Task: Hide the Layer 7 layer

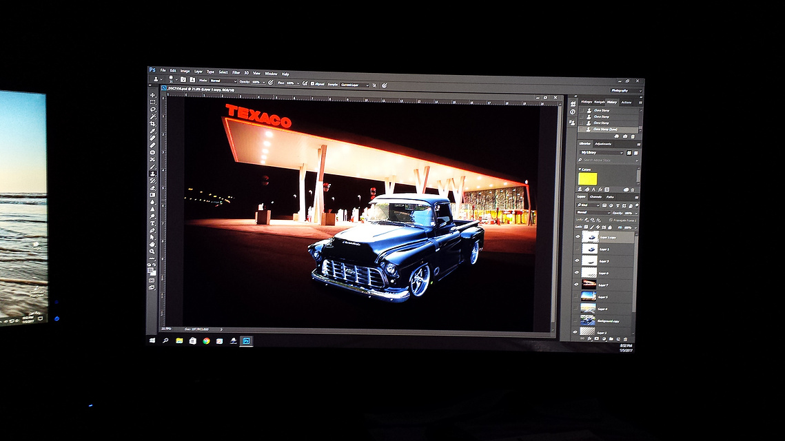Action: pyautogui.click(x=576, y=285)
